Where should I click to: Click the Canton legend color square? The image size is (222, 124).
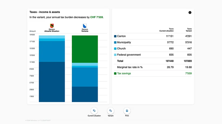(x=115, y=36)
